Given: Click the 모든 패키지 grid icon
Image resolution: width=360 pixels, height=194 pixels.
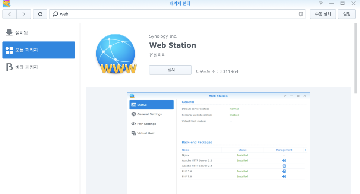Looking at the screenshot, I should click(9, 50).
